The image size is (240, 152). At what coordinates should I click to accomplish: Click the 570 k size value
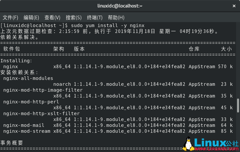[225, 67]
